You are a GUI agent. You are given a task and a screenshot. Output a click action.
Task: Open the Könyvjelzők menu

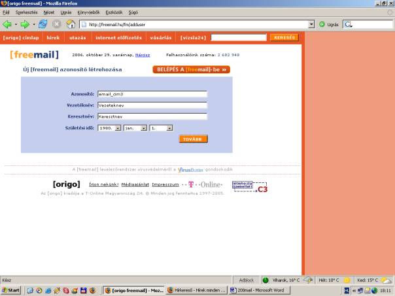pos(88,12)
